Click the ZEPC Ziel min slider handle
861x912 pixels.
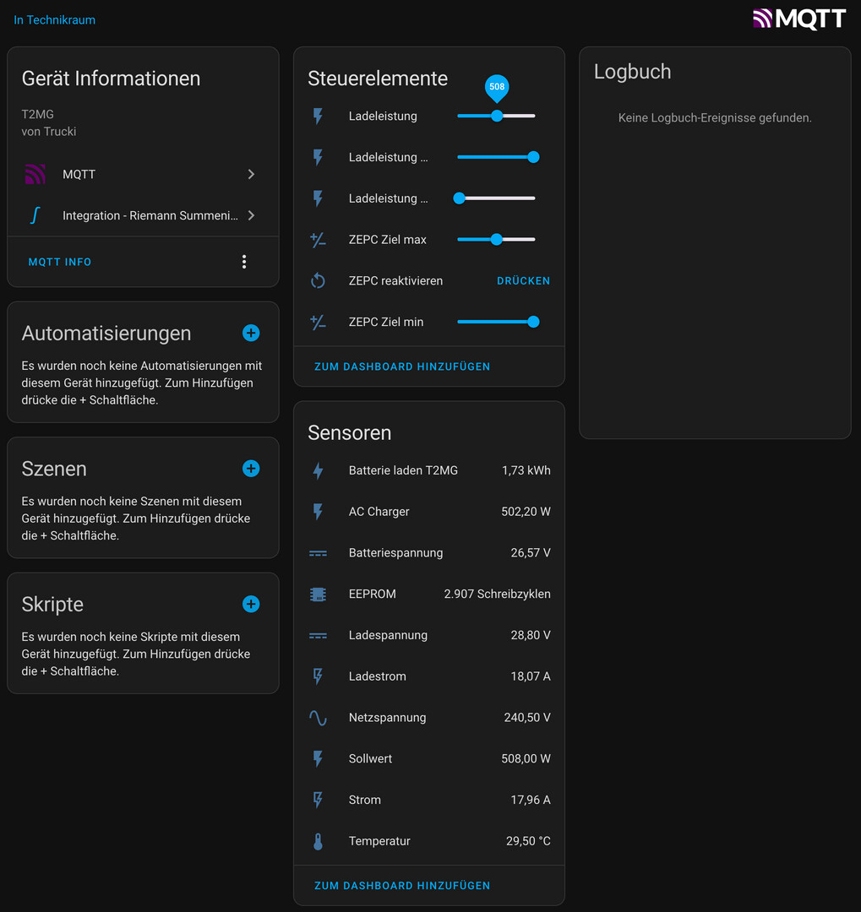(533, 322)
